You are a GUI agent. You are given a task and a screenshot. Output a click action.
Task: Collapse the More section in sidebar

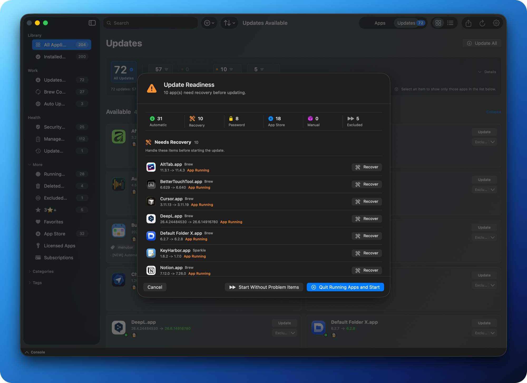pyautogui.click(x=30, y=165)
